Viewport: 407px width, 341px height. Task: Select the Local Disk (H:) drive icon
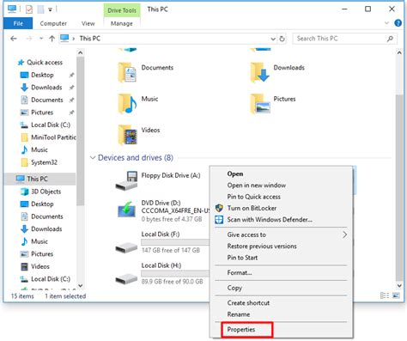[126, 278]
